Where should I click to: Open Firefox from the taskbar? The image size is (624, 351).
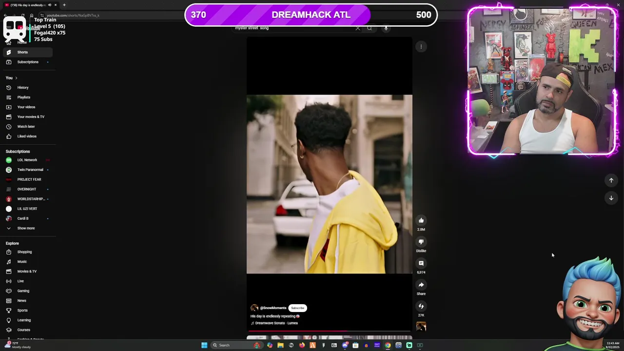coord(302,345)
